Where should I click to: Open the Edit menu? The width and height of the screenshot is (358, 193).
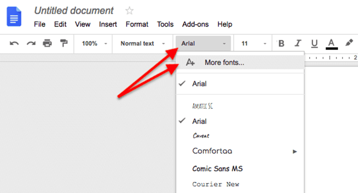[x=60, y=24]
